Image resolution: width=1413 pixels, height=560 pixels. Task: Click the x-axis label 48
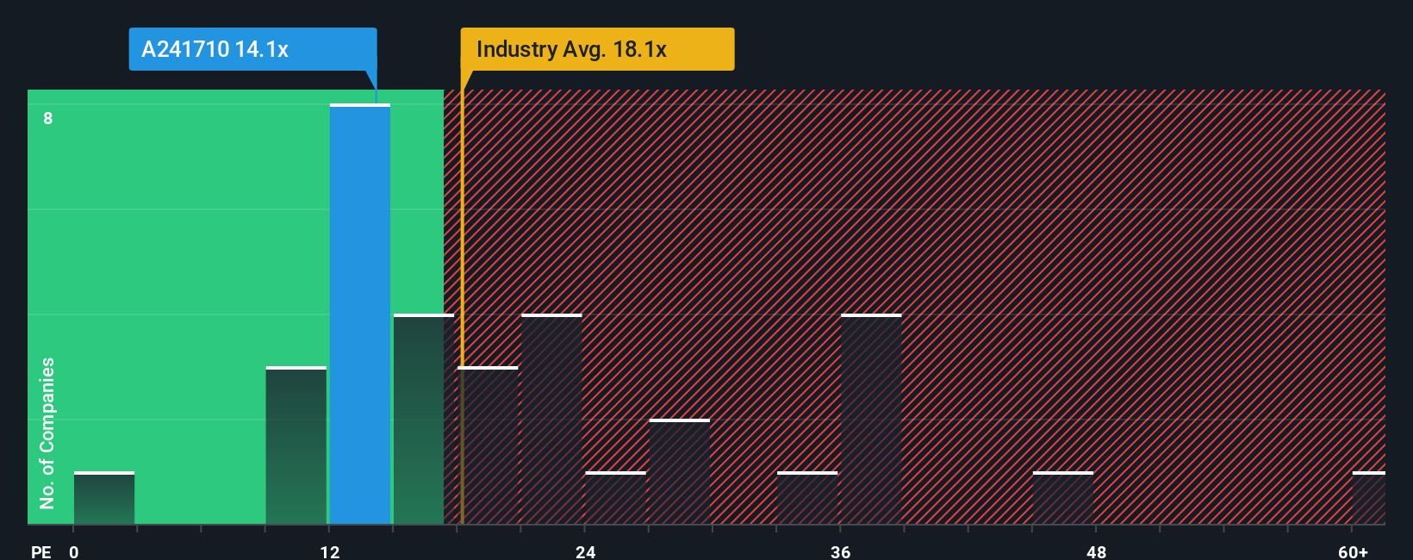coord(1096,551)
